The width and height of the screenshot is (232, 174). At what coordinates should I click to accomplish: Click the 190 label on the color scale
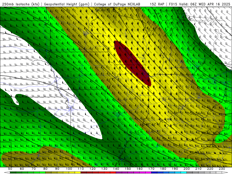coord(175,169)
